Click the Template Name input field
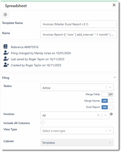This screenshot has height=153, width=122. click(x=78, y=24)
